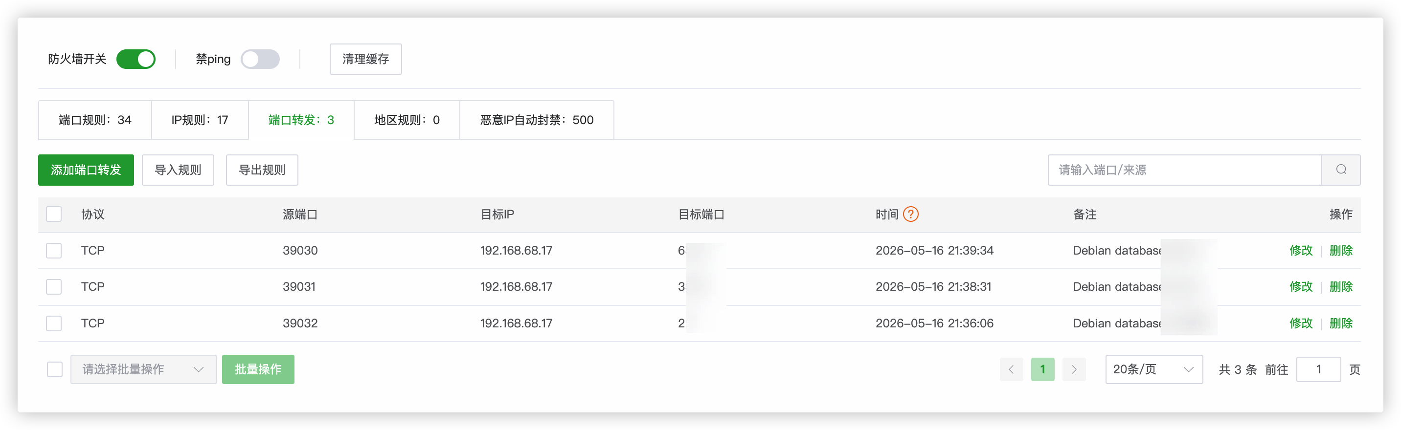Click source port value 39030

[300, 251]
